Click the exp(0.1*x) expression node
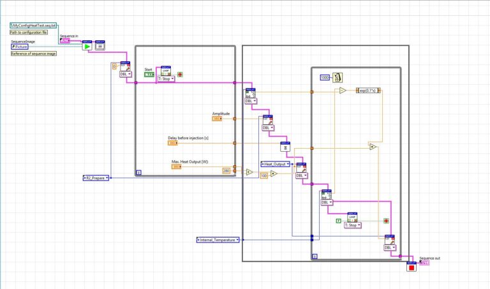The width and height of the screenshot is (490, 289). (x=367, y=91)
